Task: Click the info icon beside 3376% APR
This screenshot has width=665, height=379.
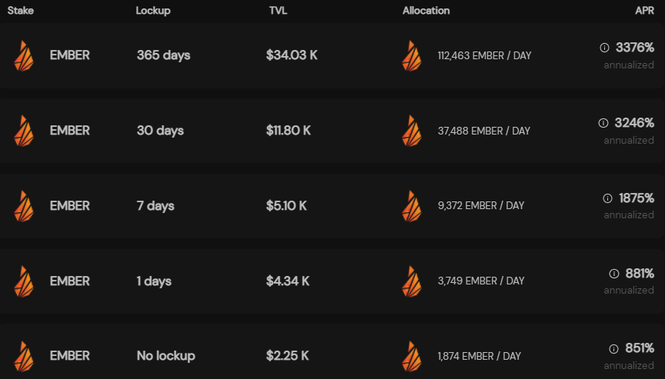Action: click(604, 48)
